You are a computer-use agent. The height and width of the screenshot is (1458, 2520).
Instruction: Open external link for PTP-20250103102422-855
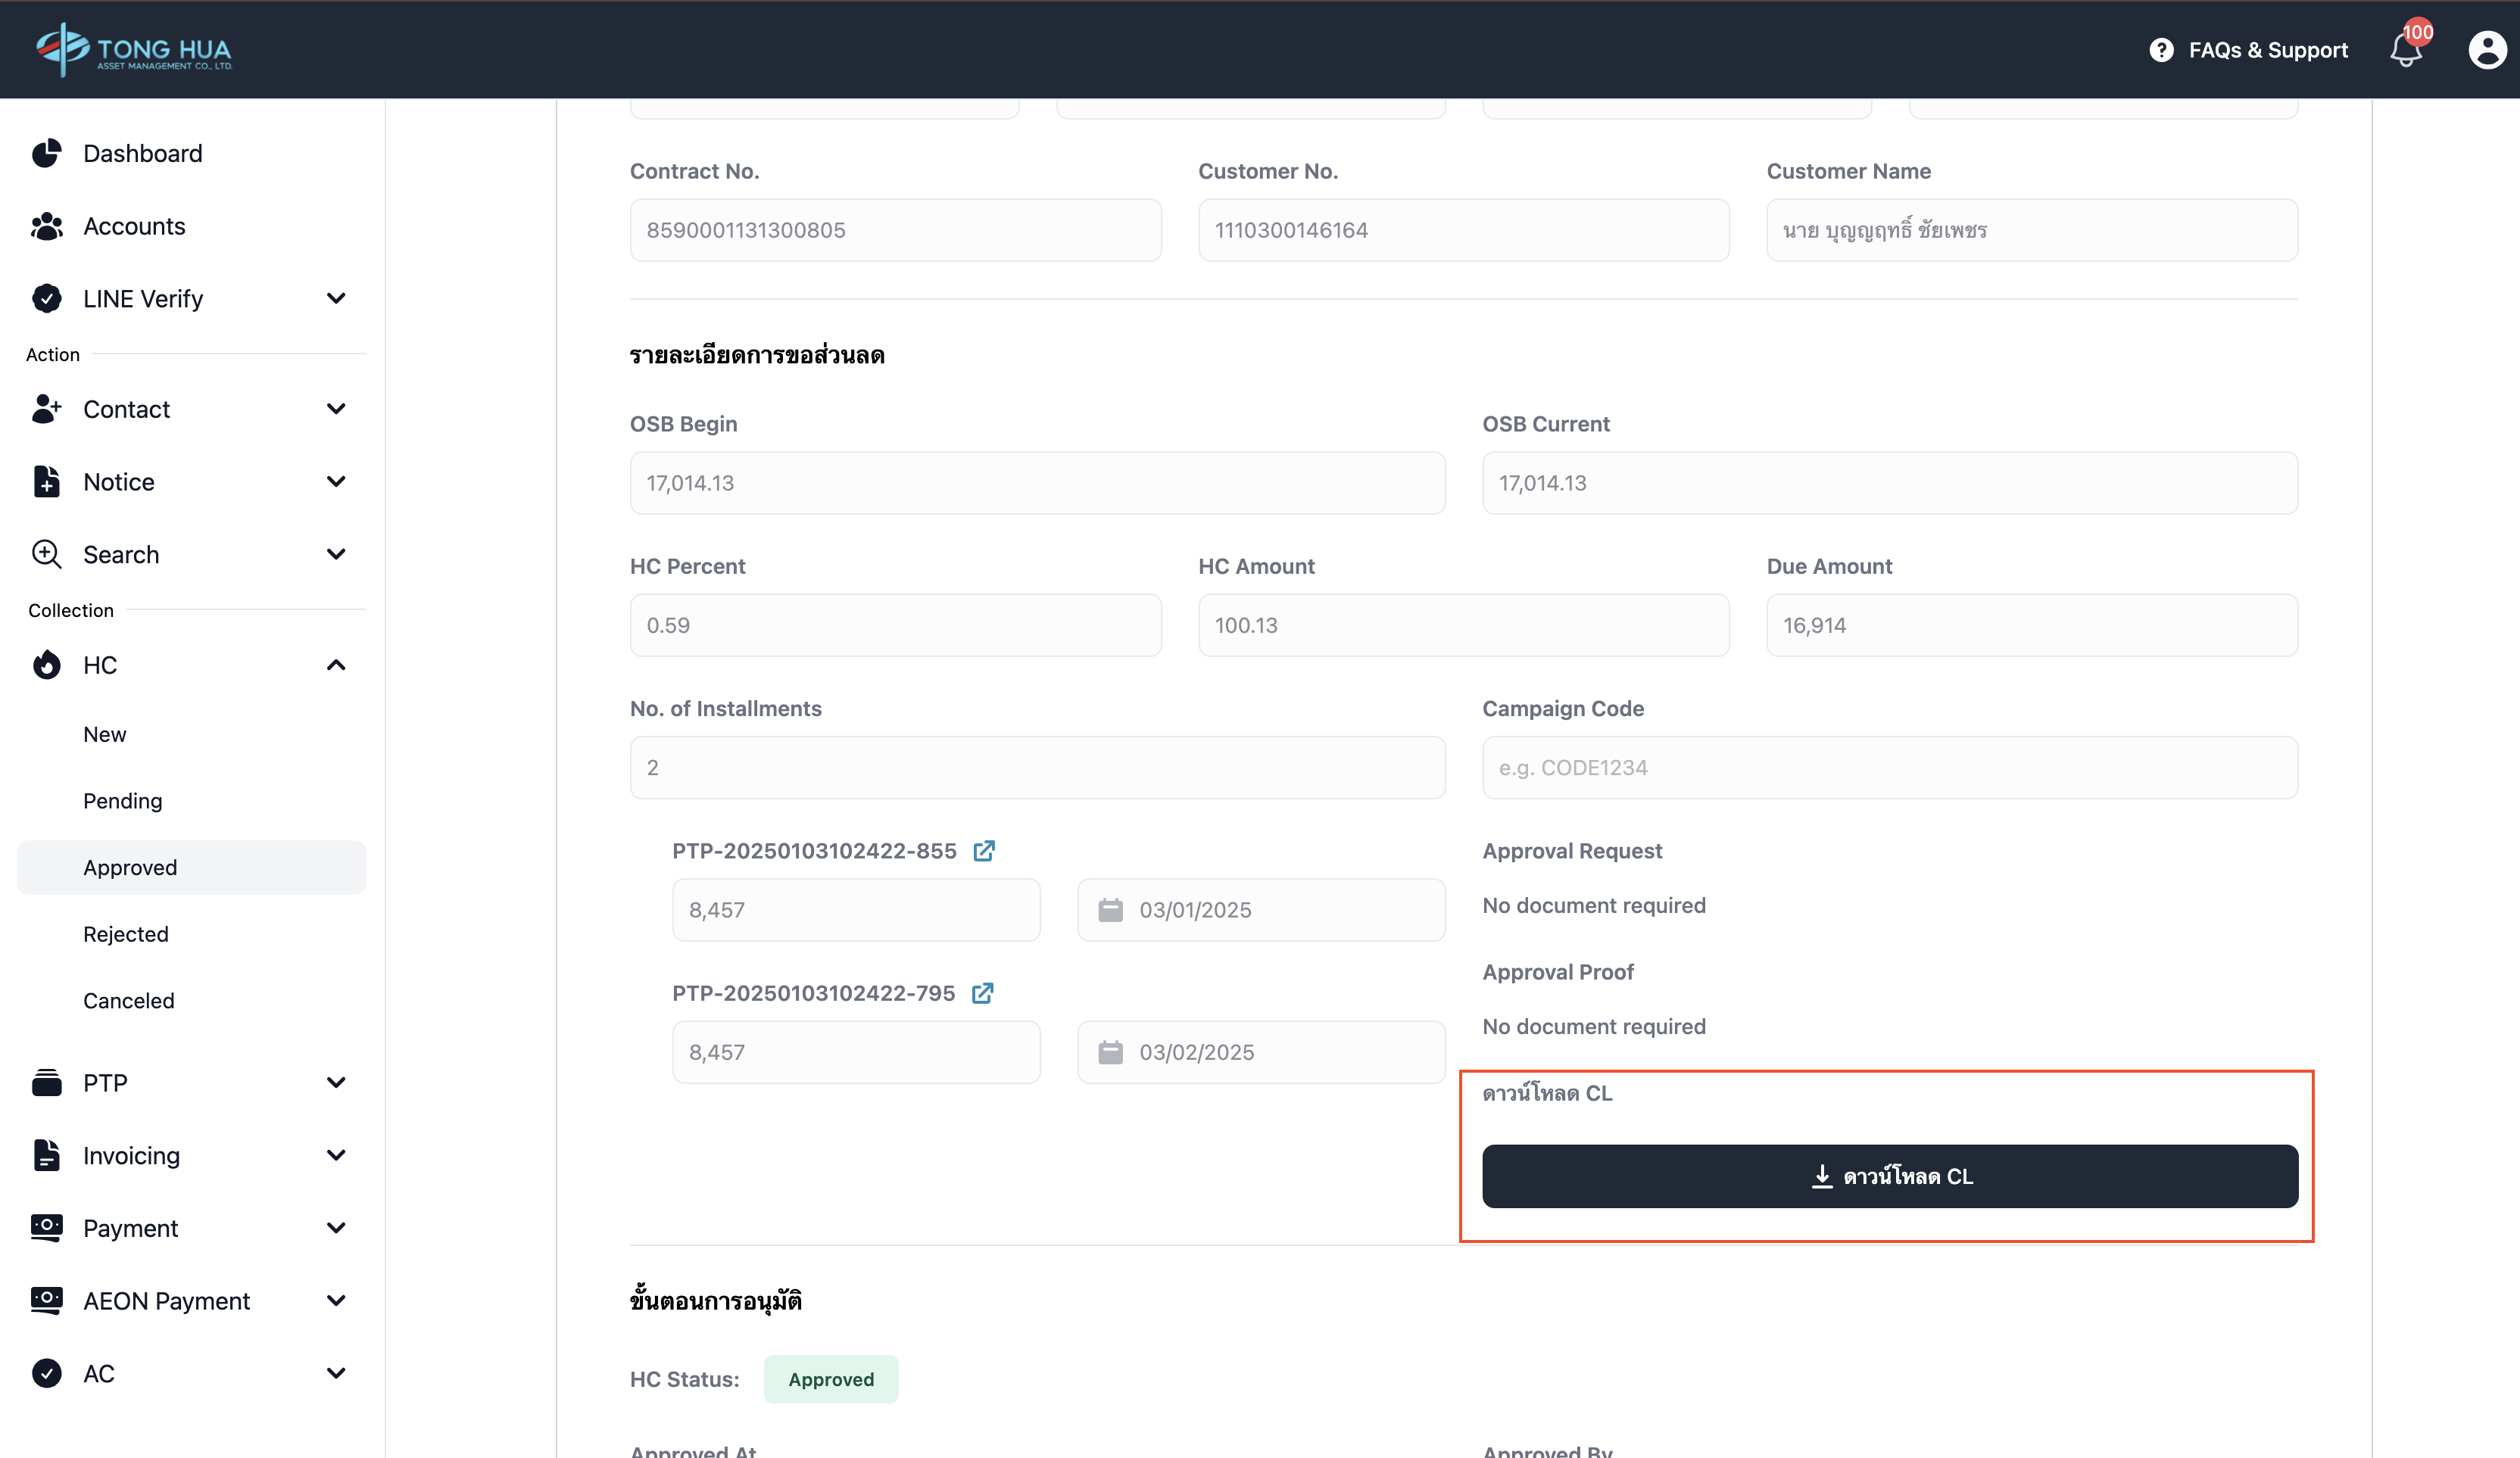click(x=984, y=851)
